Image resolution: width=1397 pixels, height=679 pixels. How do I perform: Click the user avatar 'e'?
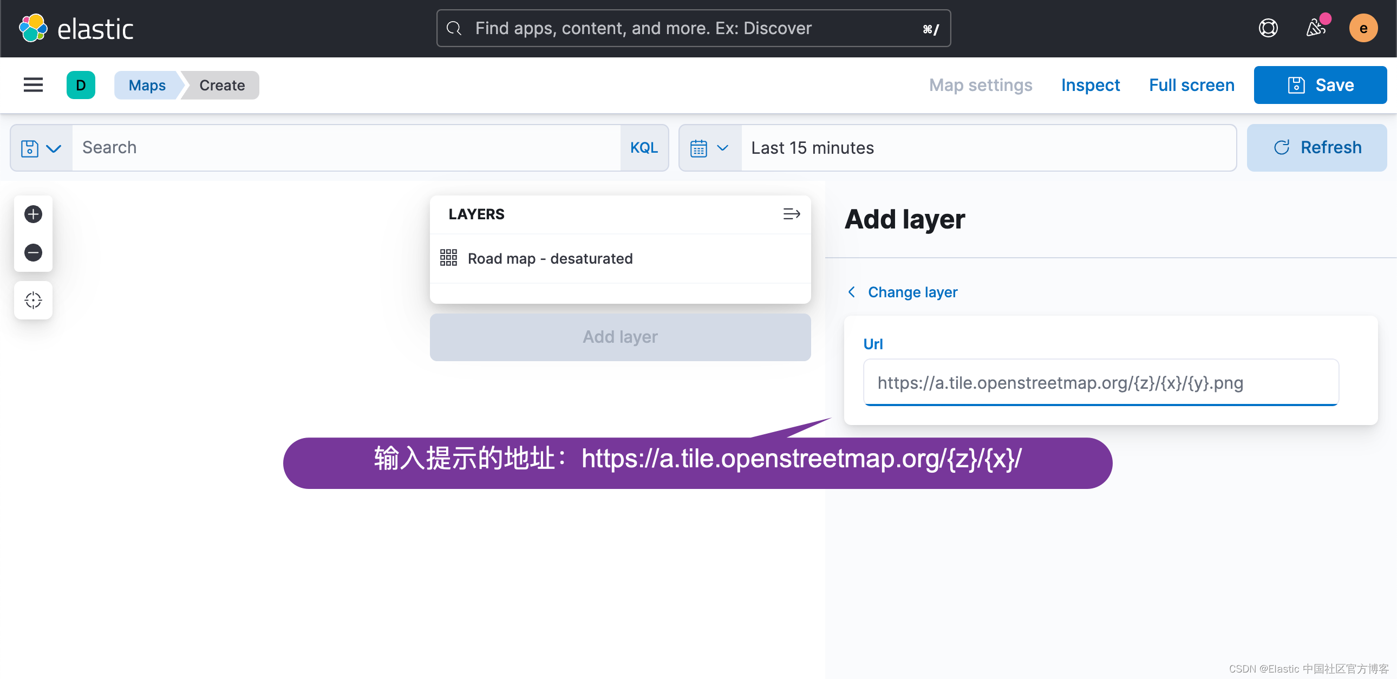point(1362,28)
